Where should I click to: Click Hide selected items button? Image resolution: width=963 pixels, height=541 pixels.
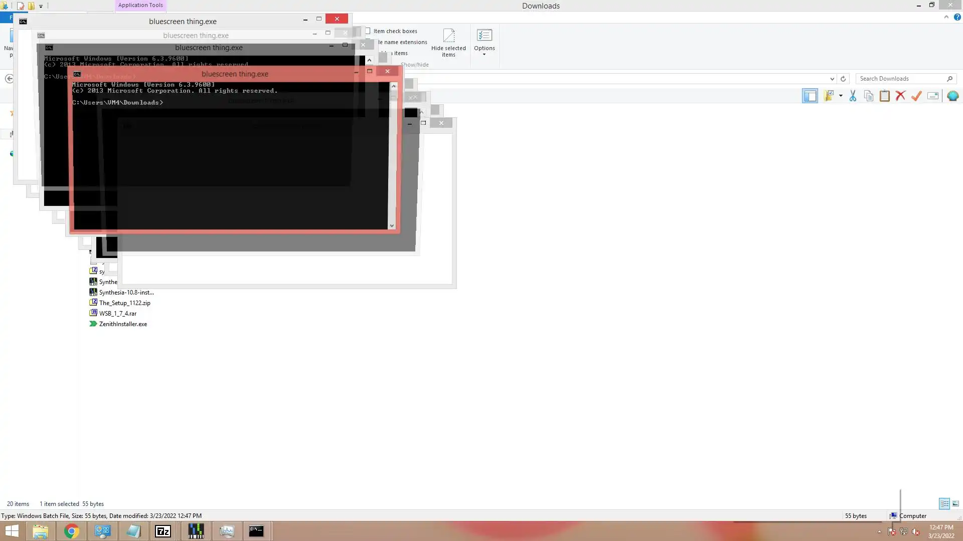(x=448, y=42)
